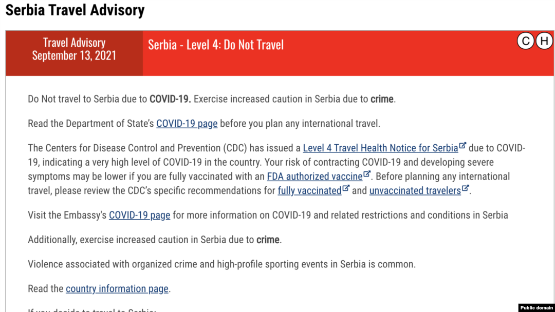Screen dimensions: 555x312
Task: Click the C (crime) risk indicator icon
Action: click(x=525, y=41)
